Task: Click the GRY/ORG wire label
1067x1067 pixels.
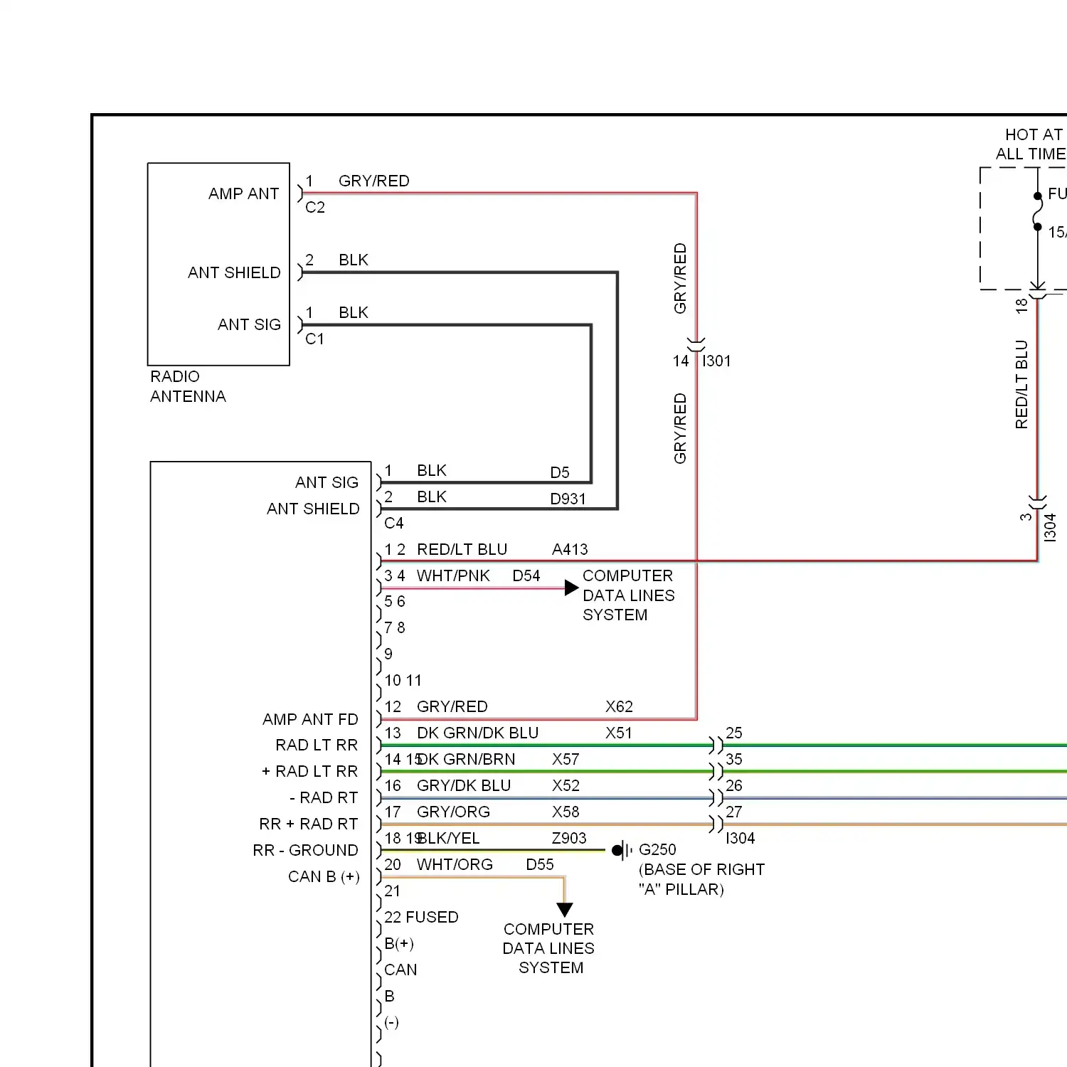Action: tap(453, 812)
